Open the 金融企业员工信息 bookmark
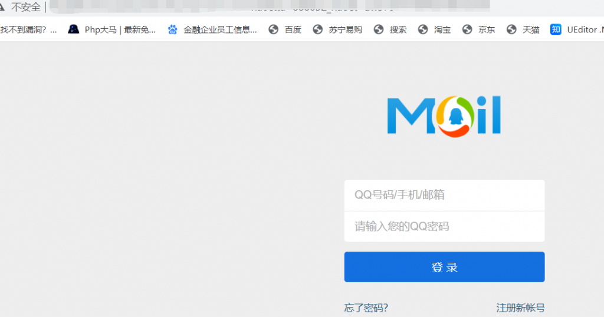Viewport: 604px width, 317px height. pyautogui.click(x=212, y=29)
